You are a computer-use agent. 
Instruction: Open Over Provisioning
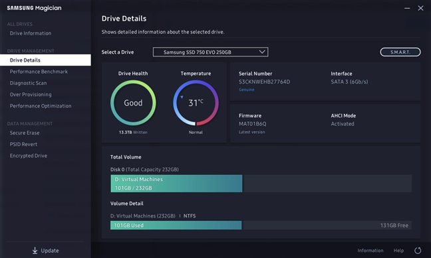point(31,95)
